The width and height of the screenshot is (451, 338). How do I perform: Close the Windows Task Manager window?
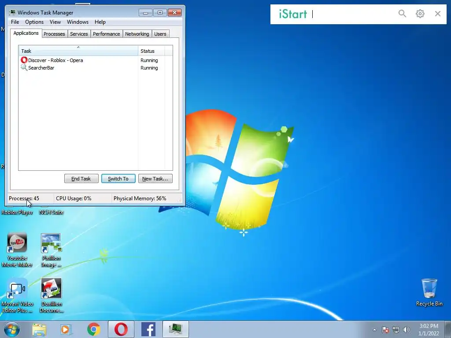tap(174, 13)
